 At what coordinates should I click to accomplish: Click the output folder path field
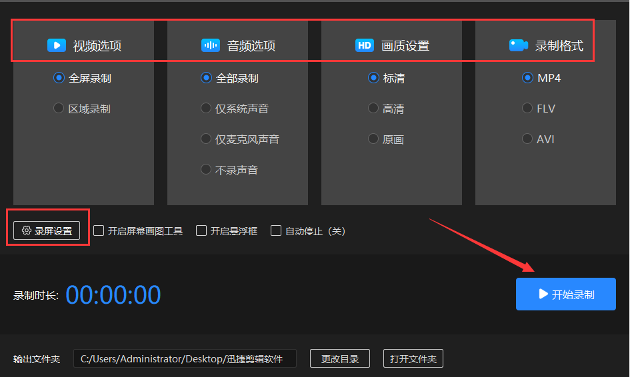tap(185, 358)
